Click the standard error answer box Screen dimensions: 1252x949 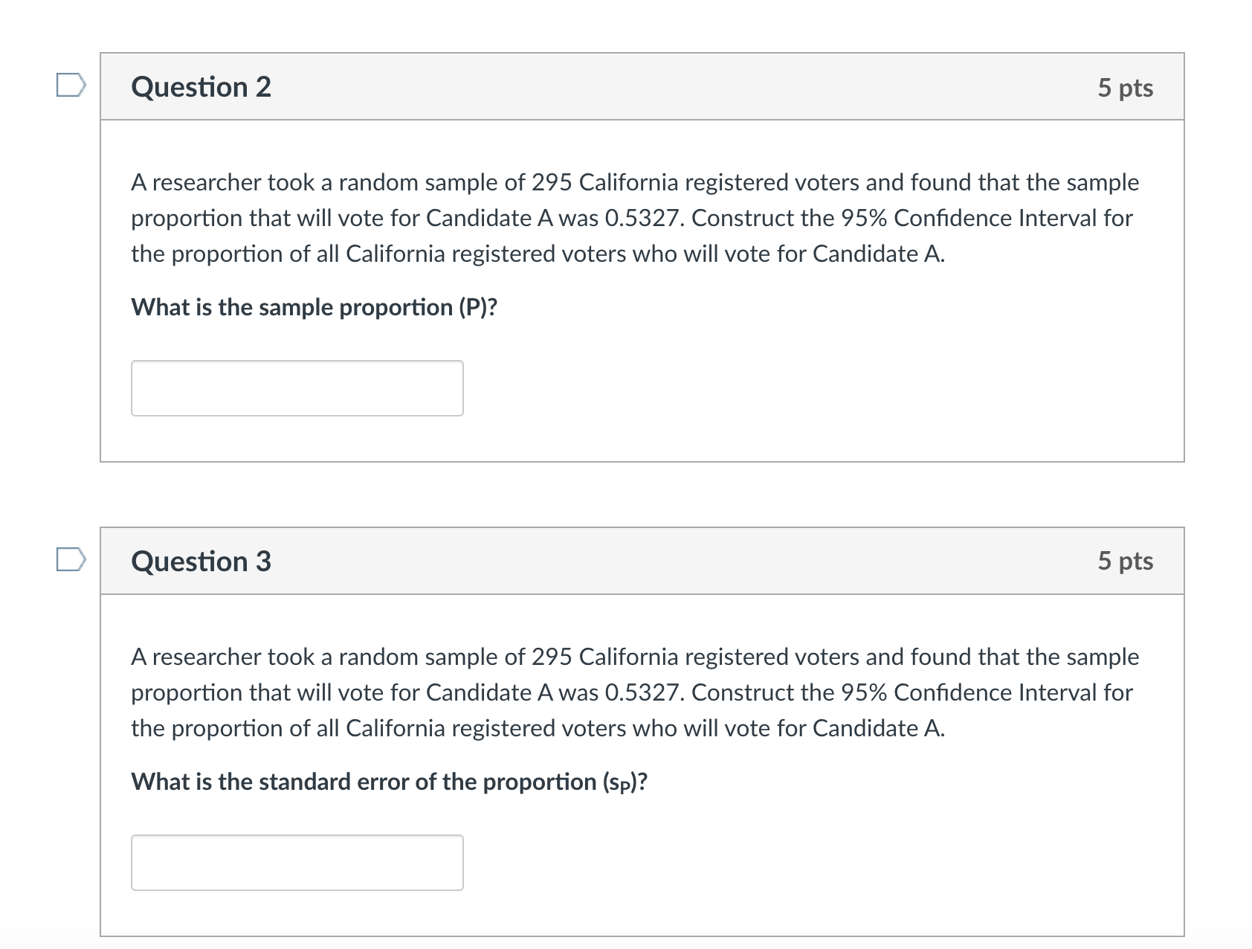coord(297,862)
